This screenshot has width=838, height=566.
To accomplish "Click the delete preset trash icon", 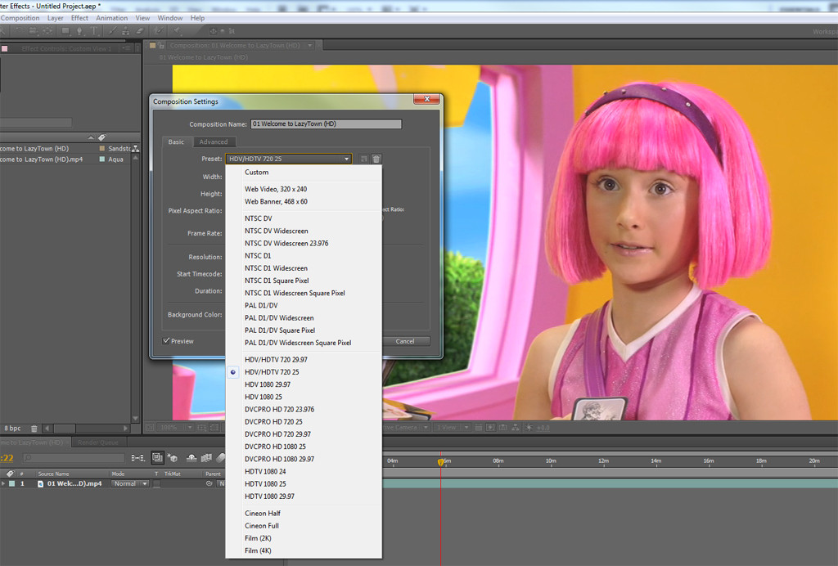I will click(376, 159).
